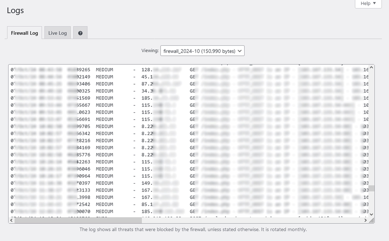389x241 pixels.
Task: Click the log ID ending 3406
Action: (79, 84)
